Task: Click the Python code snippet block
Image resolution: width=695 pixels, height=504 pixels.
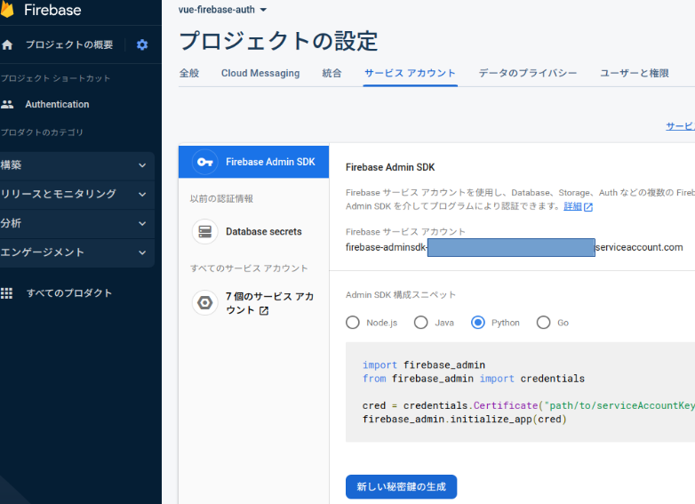Action: pyautogui.click(x=521, y=392)
